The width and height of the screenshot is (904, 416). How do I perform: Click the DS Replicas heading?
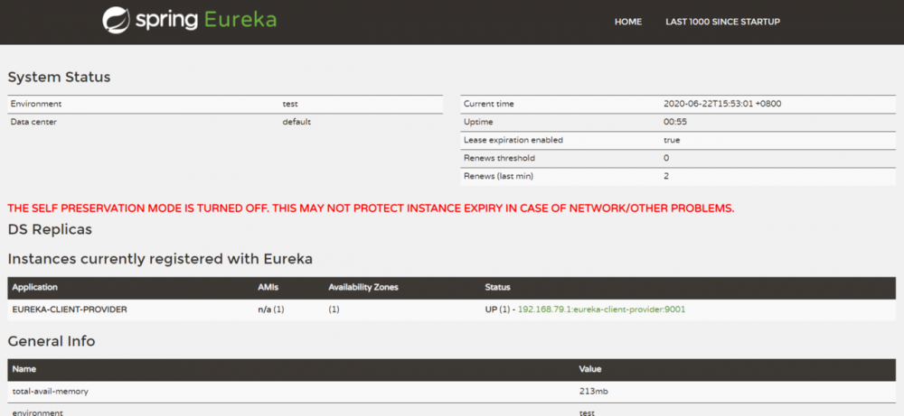point(50,229)
